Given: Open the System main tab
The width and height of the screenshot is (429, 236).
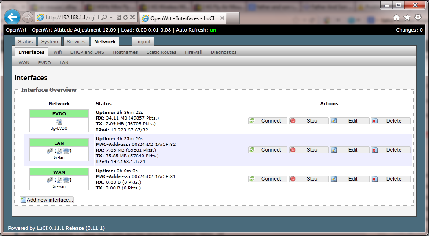Looking at the screenshot, I should point(50,41).
